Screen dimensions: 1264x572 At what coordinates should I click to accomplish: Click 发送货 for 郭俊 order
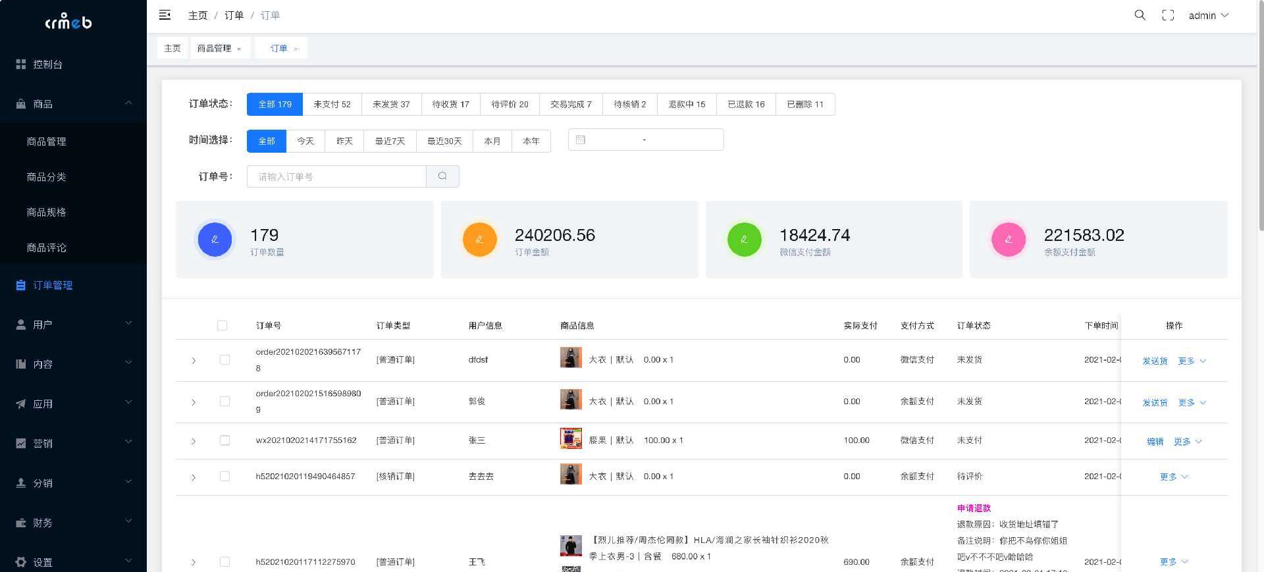coord(1155,402)
